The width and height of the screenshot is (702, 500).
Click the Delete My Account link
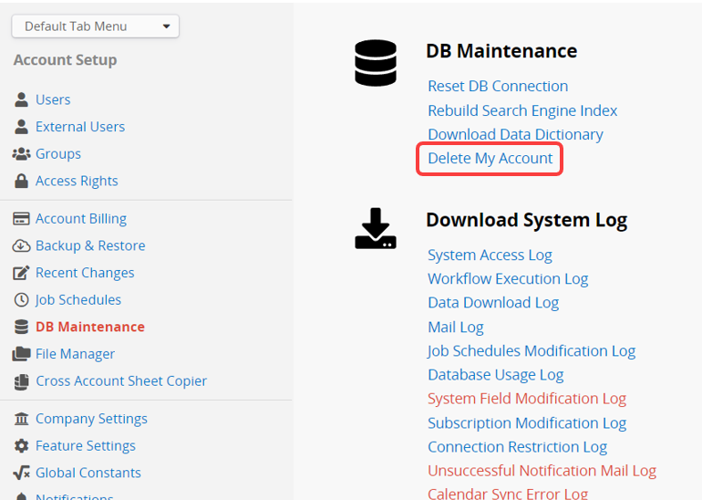click(490, 159)
